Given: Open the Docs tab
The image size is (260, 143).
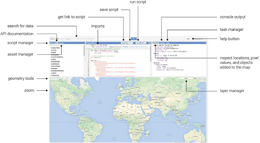Looking at the screenshot, I should pos(57,43).
